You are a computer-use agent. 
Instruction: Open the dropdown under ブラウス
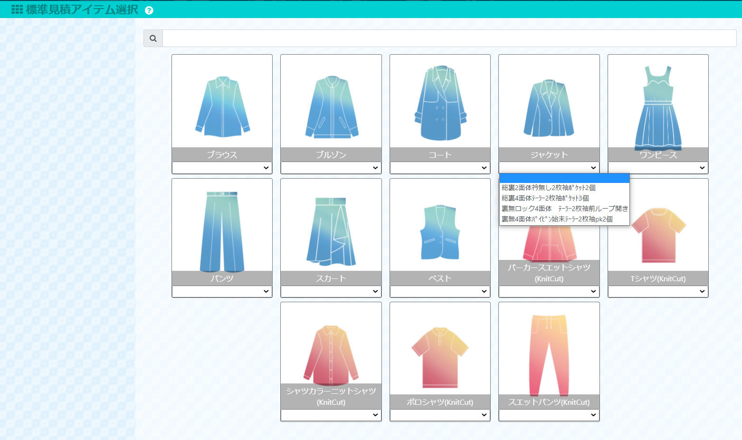(222, 168)
